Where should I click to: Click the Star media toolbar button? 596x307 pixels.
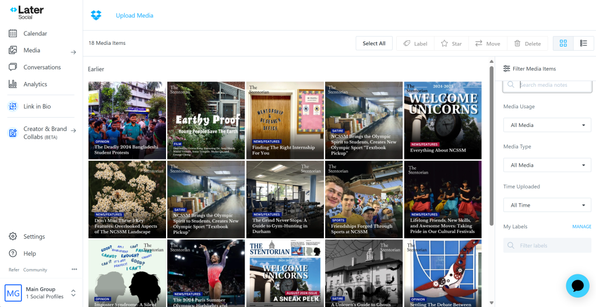click(452, 44)
